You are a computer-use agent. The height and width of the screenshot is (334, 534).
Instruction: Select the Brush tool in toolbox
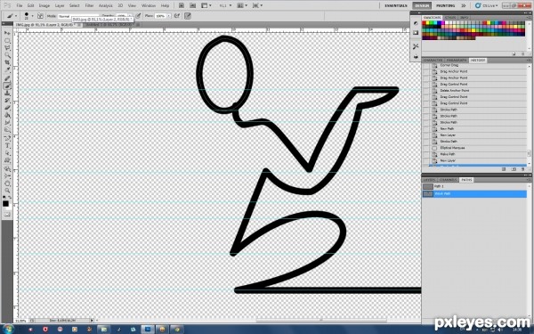tap(7, 86)
